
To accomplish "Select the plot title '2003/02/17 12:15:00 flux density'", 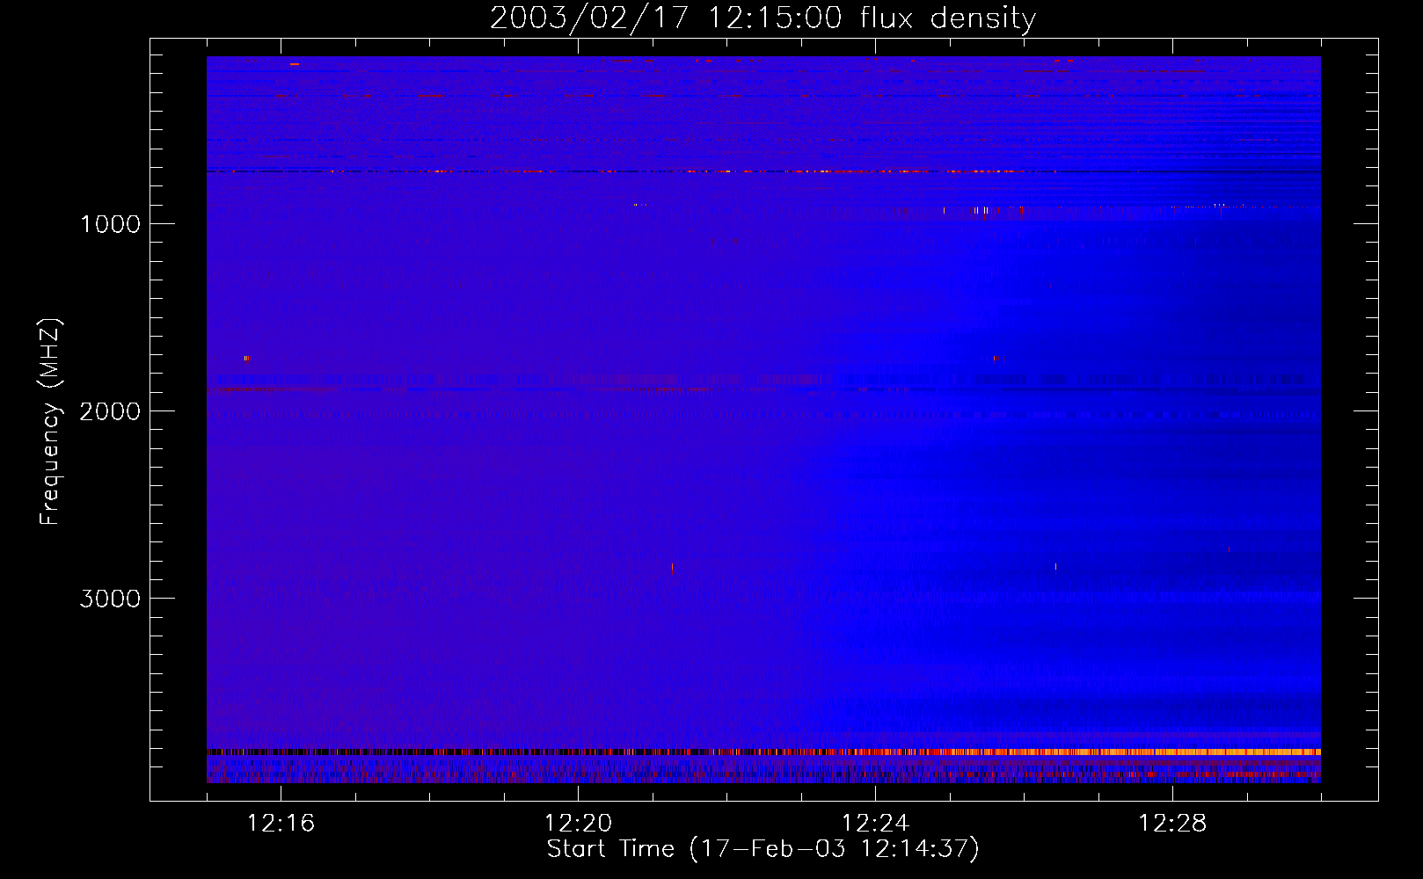I will [x=763, y=18].
